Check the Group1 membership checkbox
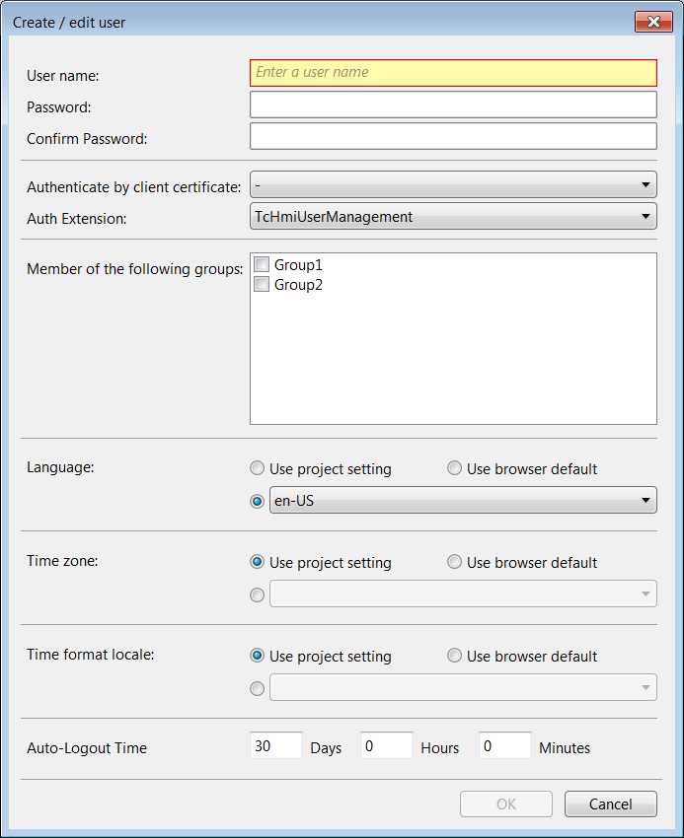 (x=262, y=264)
